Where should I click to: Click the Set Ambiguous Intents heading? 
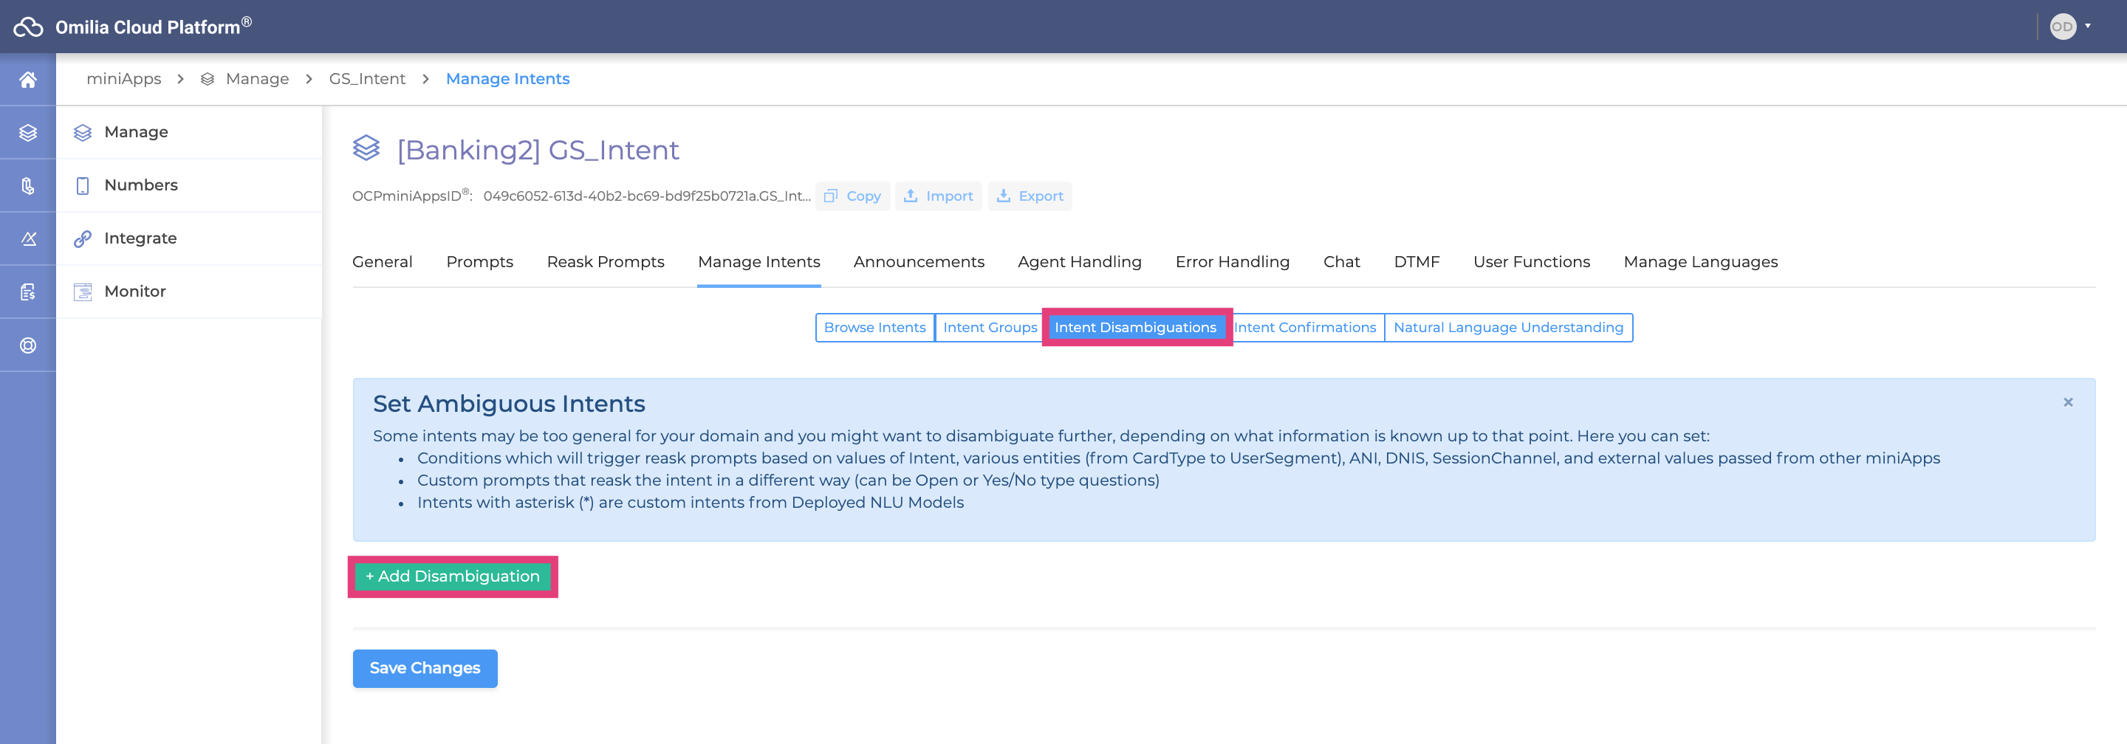click(509, 403)
